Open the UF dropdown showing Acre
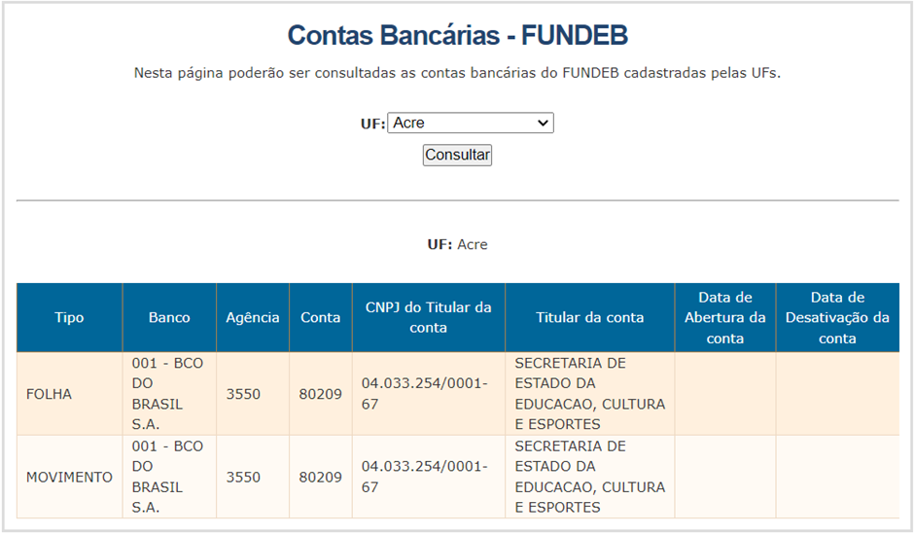Viewport: 914px width, 535px height. tap(471, 124)
